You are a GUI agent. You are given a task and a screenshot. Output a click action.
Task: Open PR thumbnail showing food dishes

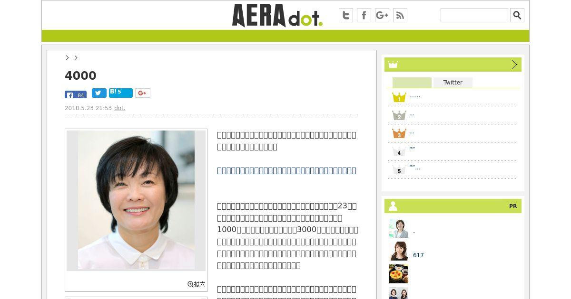399,274
